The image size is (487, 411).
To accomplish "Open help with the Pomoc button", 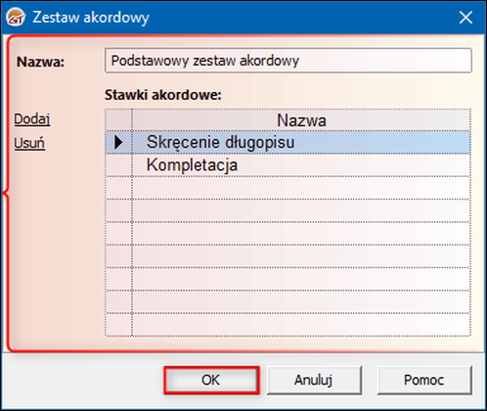I will coord(424,380).
